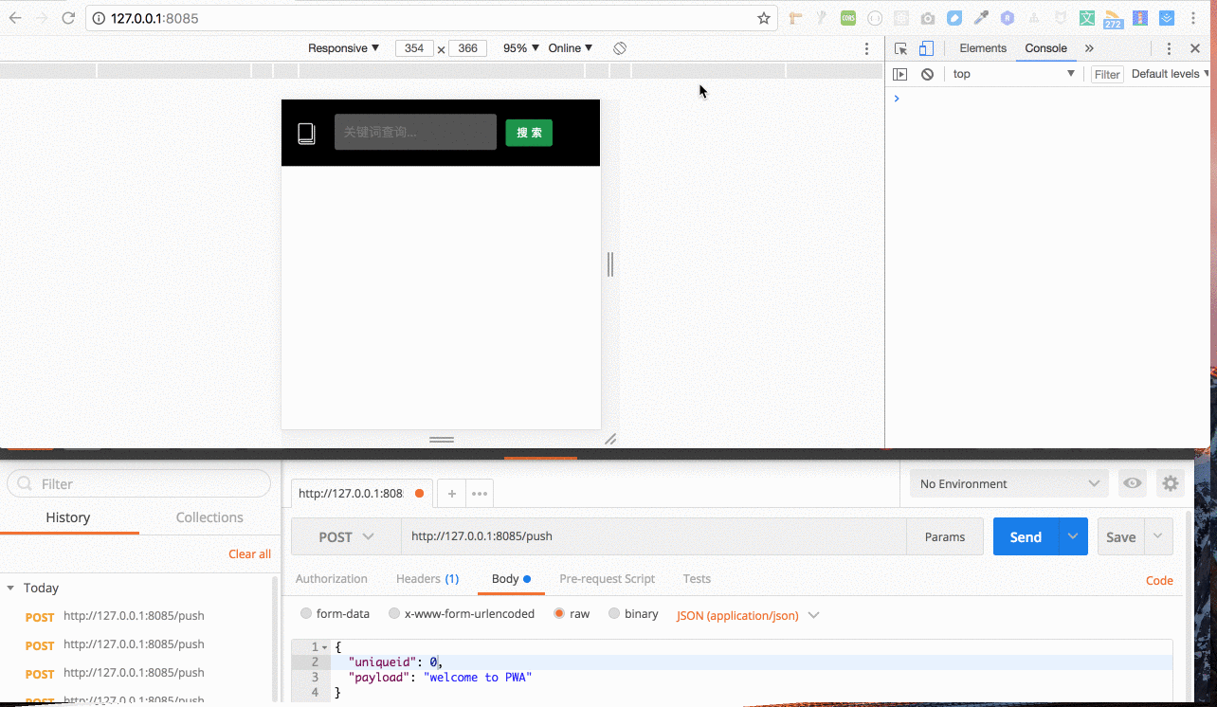Image resolution: width=1217 pixels, height=707 pixels.
Task: Select the x-www-form-urlencoded body option
Action: pyautogui.click(x=394, y=614)
